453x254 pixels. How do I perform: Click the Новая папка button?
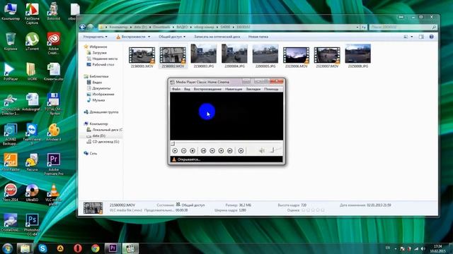click(x=258, y=37)
